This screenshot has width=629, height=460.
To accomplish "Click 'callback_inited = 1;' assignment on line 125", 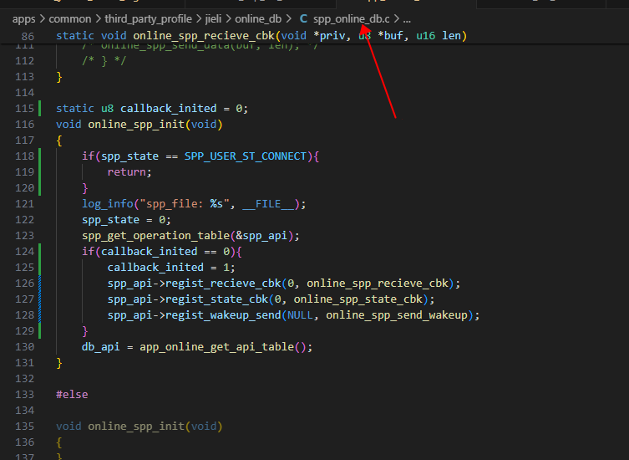I will click(x=171, y=267).
